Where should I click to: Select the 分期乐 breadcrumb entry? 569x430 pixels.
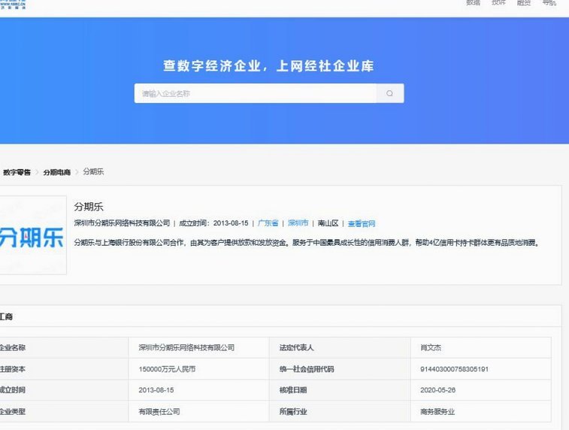(x=93, y=171)
